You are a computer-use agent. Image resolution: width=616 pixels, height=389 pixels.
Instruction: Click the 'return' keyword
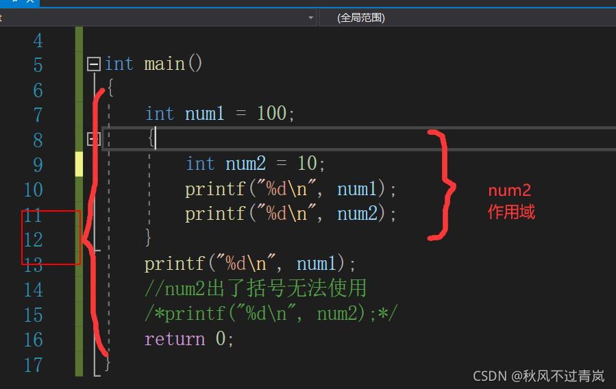coord(175,339)
